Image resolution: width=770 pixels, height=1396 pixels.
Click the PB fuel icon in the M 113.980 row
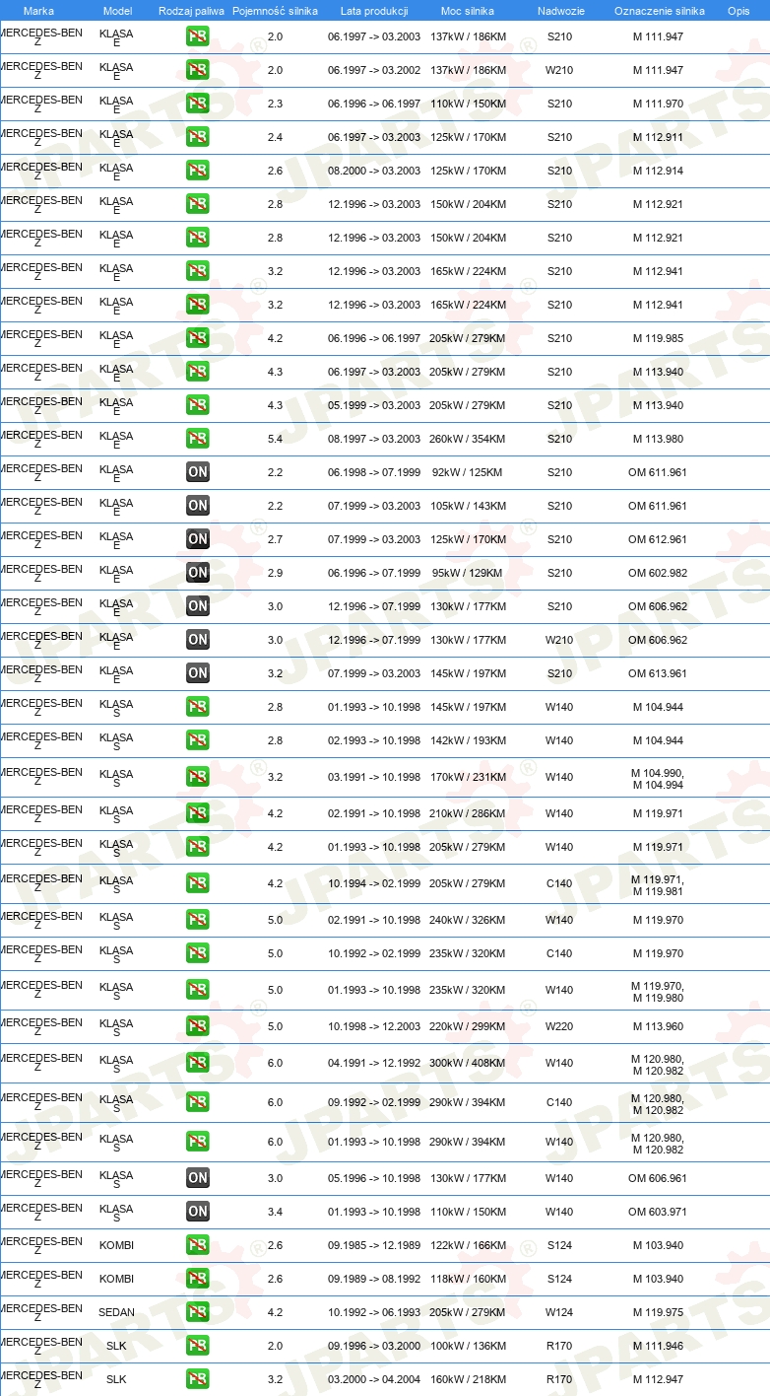[198, 439]
